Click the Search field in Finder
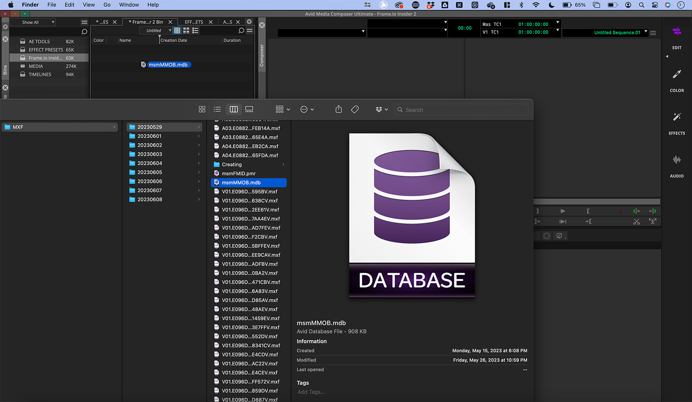The height and width of the screenshot is (402, 692). click(461, 109)
